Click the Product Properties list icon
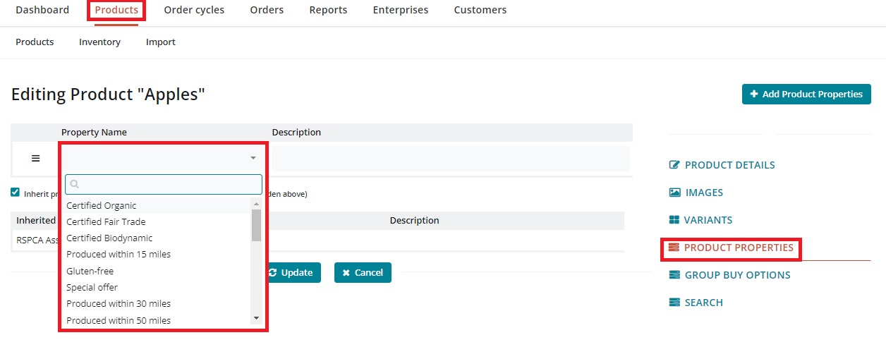Image resolution: width=886 pixels, height=347 pixels. tap(674, 248)
